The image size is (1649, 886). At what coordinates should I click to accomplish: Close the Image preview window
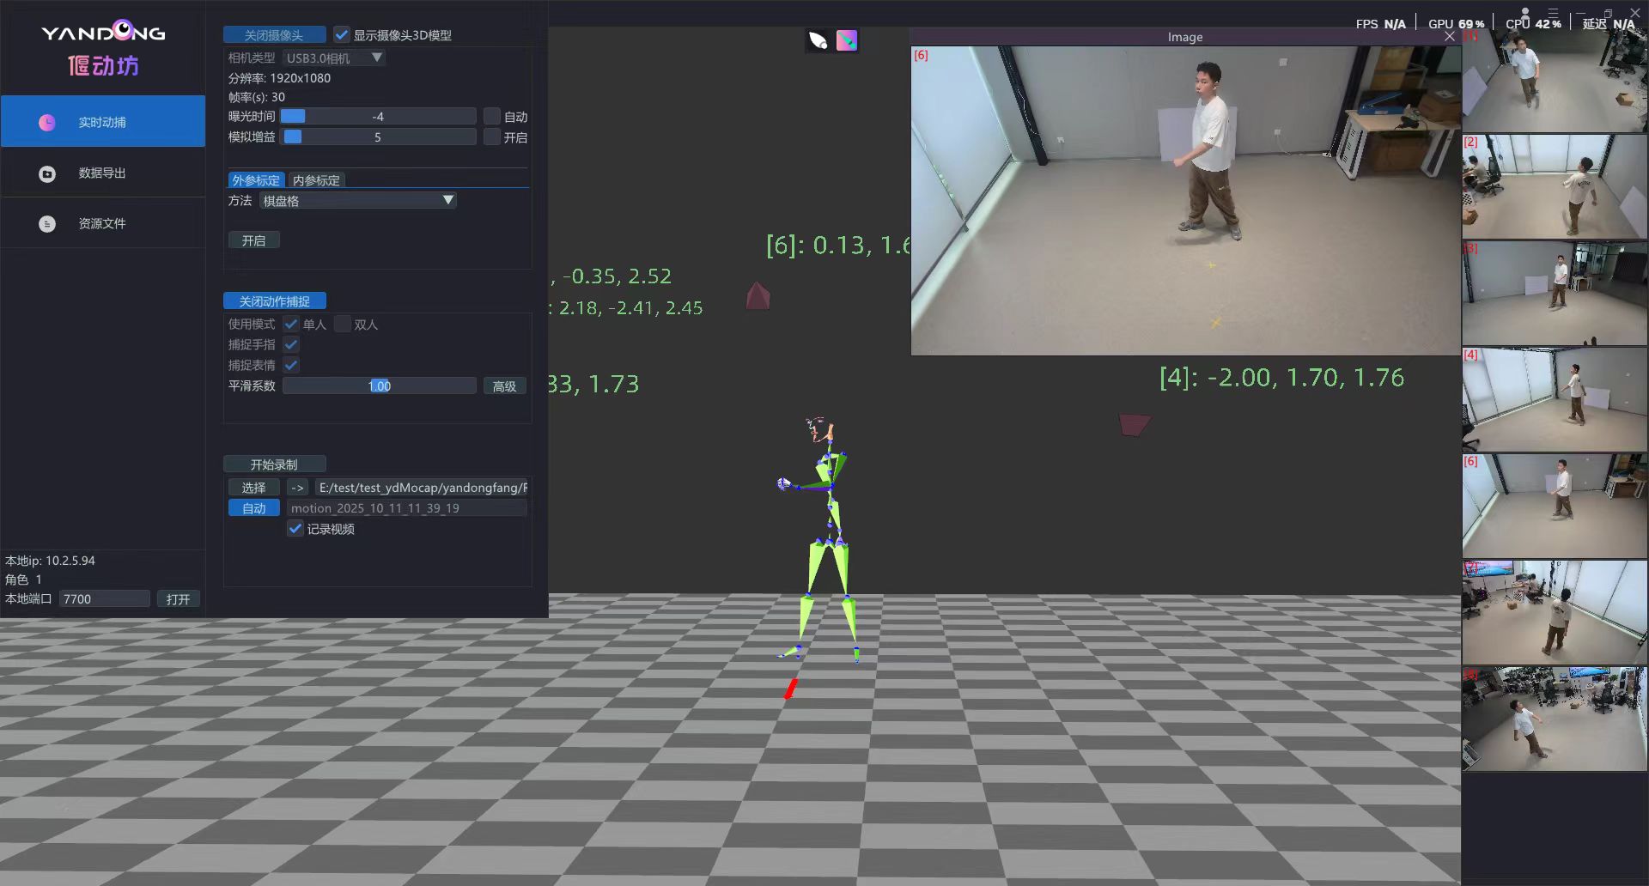1450,36
